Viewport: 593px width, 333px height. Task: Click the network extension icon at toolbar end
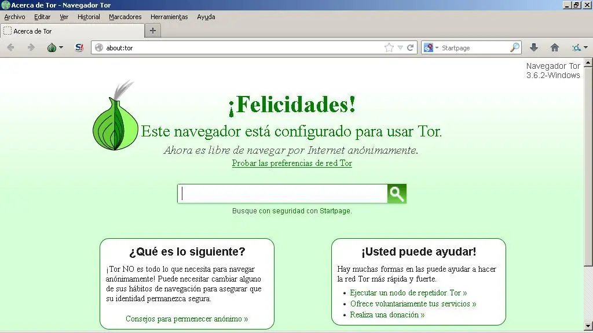pos(576,47)
